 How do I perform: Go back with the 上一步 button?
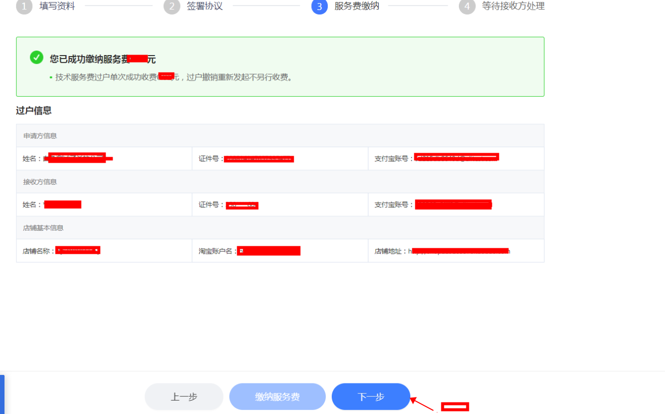click(x=184, y=396)
